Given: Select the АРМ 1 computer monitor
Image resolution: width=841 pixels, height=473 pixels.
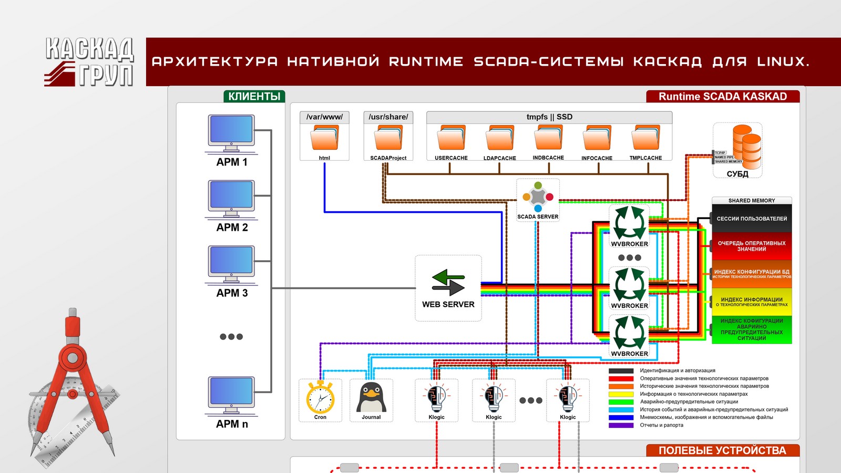Looking at the screenshot, I should click(231, 132).
